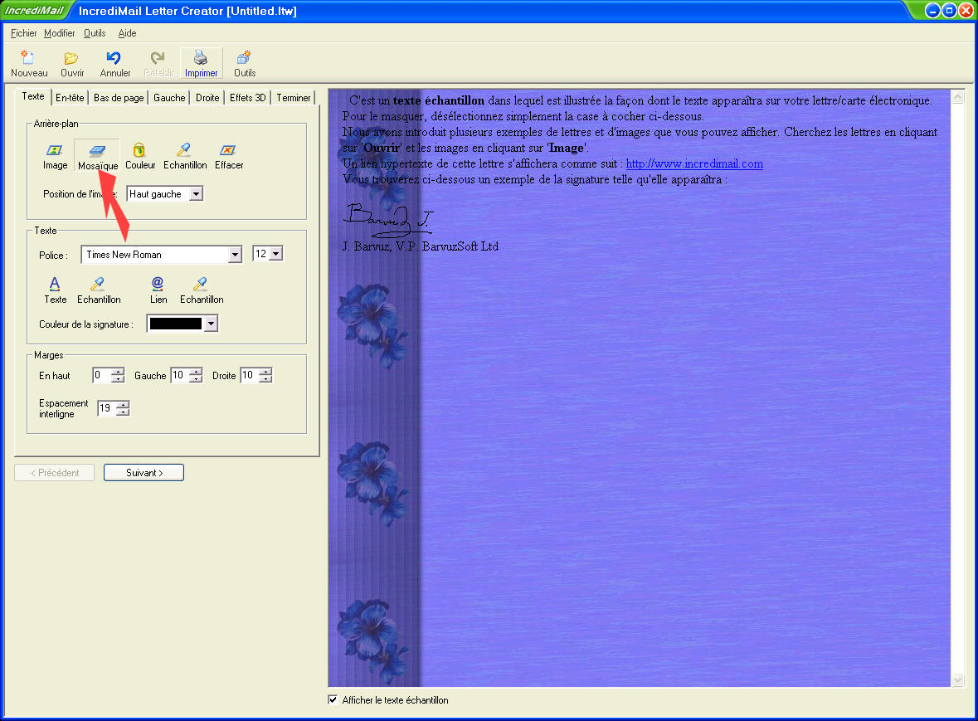Viewport: 978px width, 721px height.
Task: Follow the www.incredimail.com hyperlink
Action: coord(694,163)
